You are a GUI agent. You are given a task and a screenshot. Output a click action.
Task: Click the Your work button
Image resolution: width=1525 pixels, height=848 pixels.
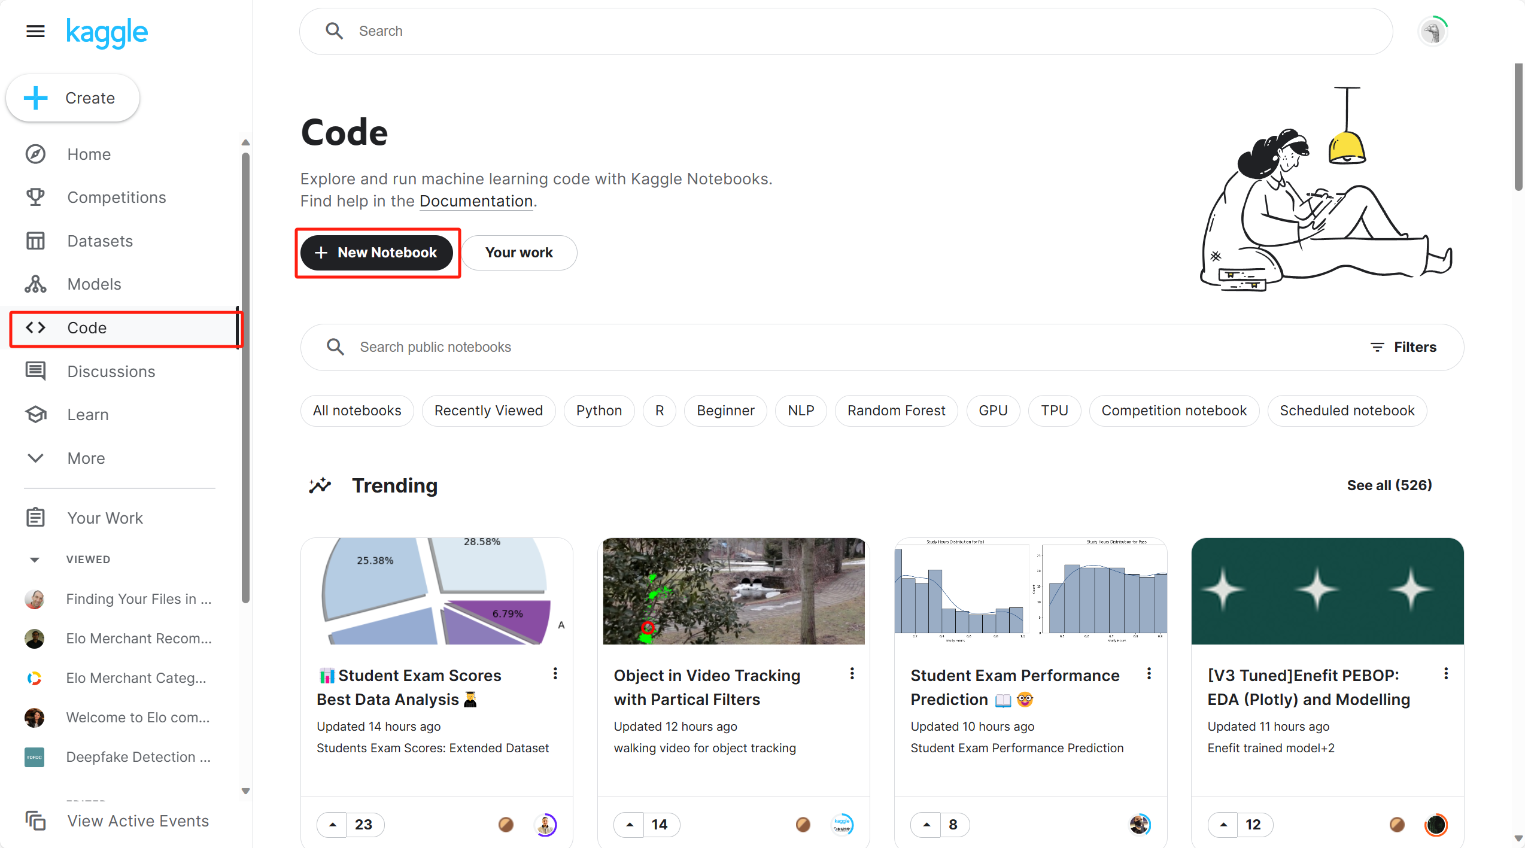pyautogui.click(x=519, y=253)
